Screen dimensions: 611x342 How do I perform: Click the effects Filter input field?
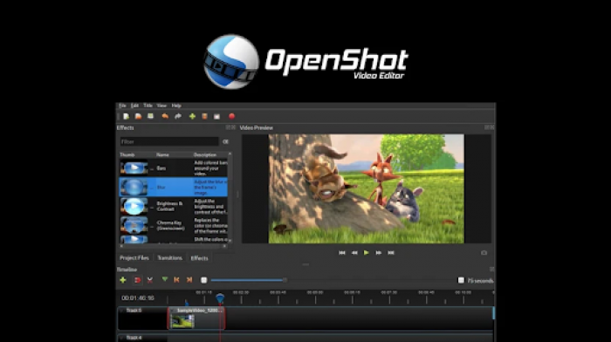pyautogui.click(x=169, y=142)
